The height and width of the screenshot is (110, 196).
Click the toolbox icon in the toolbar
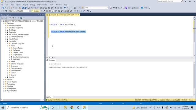point(116,8)
